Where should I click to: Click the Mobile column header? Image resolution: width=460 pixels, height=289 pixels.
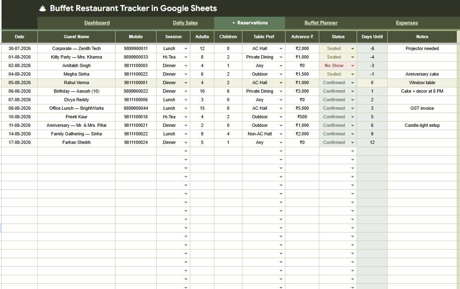(135, 37)
